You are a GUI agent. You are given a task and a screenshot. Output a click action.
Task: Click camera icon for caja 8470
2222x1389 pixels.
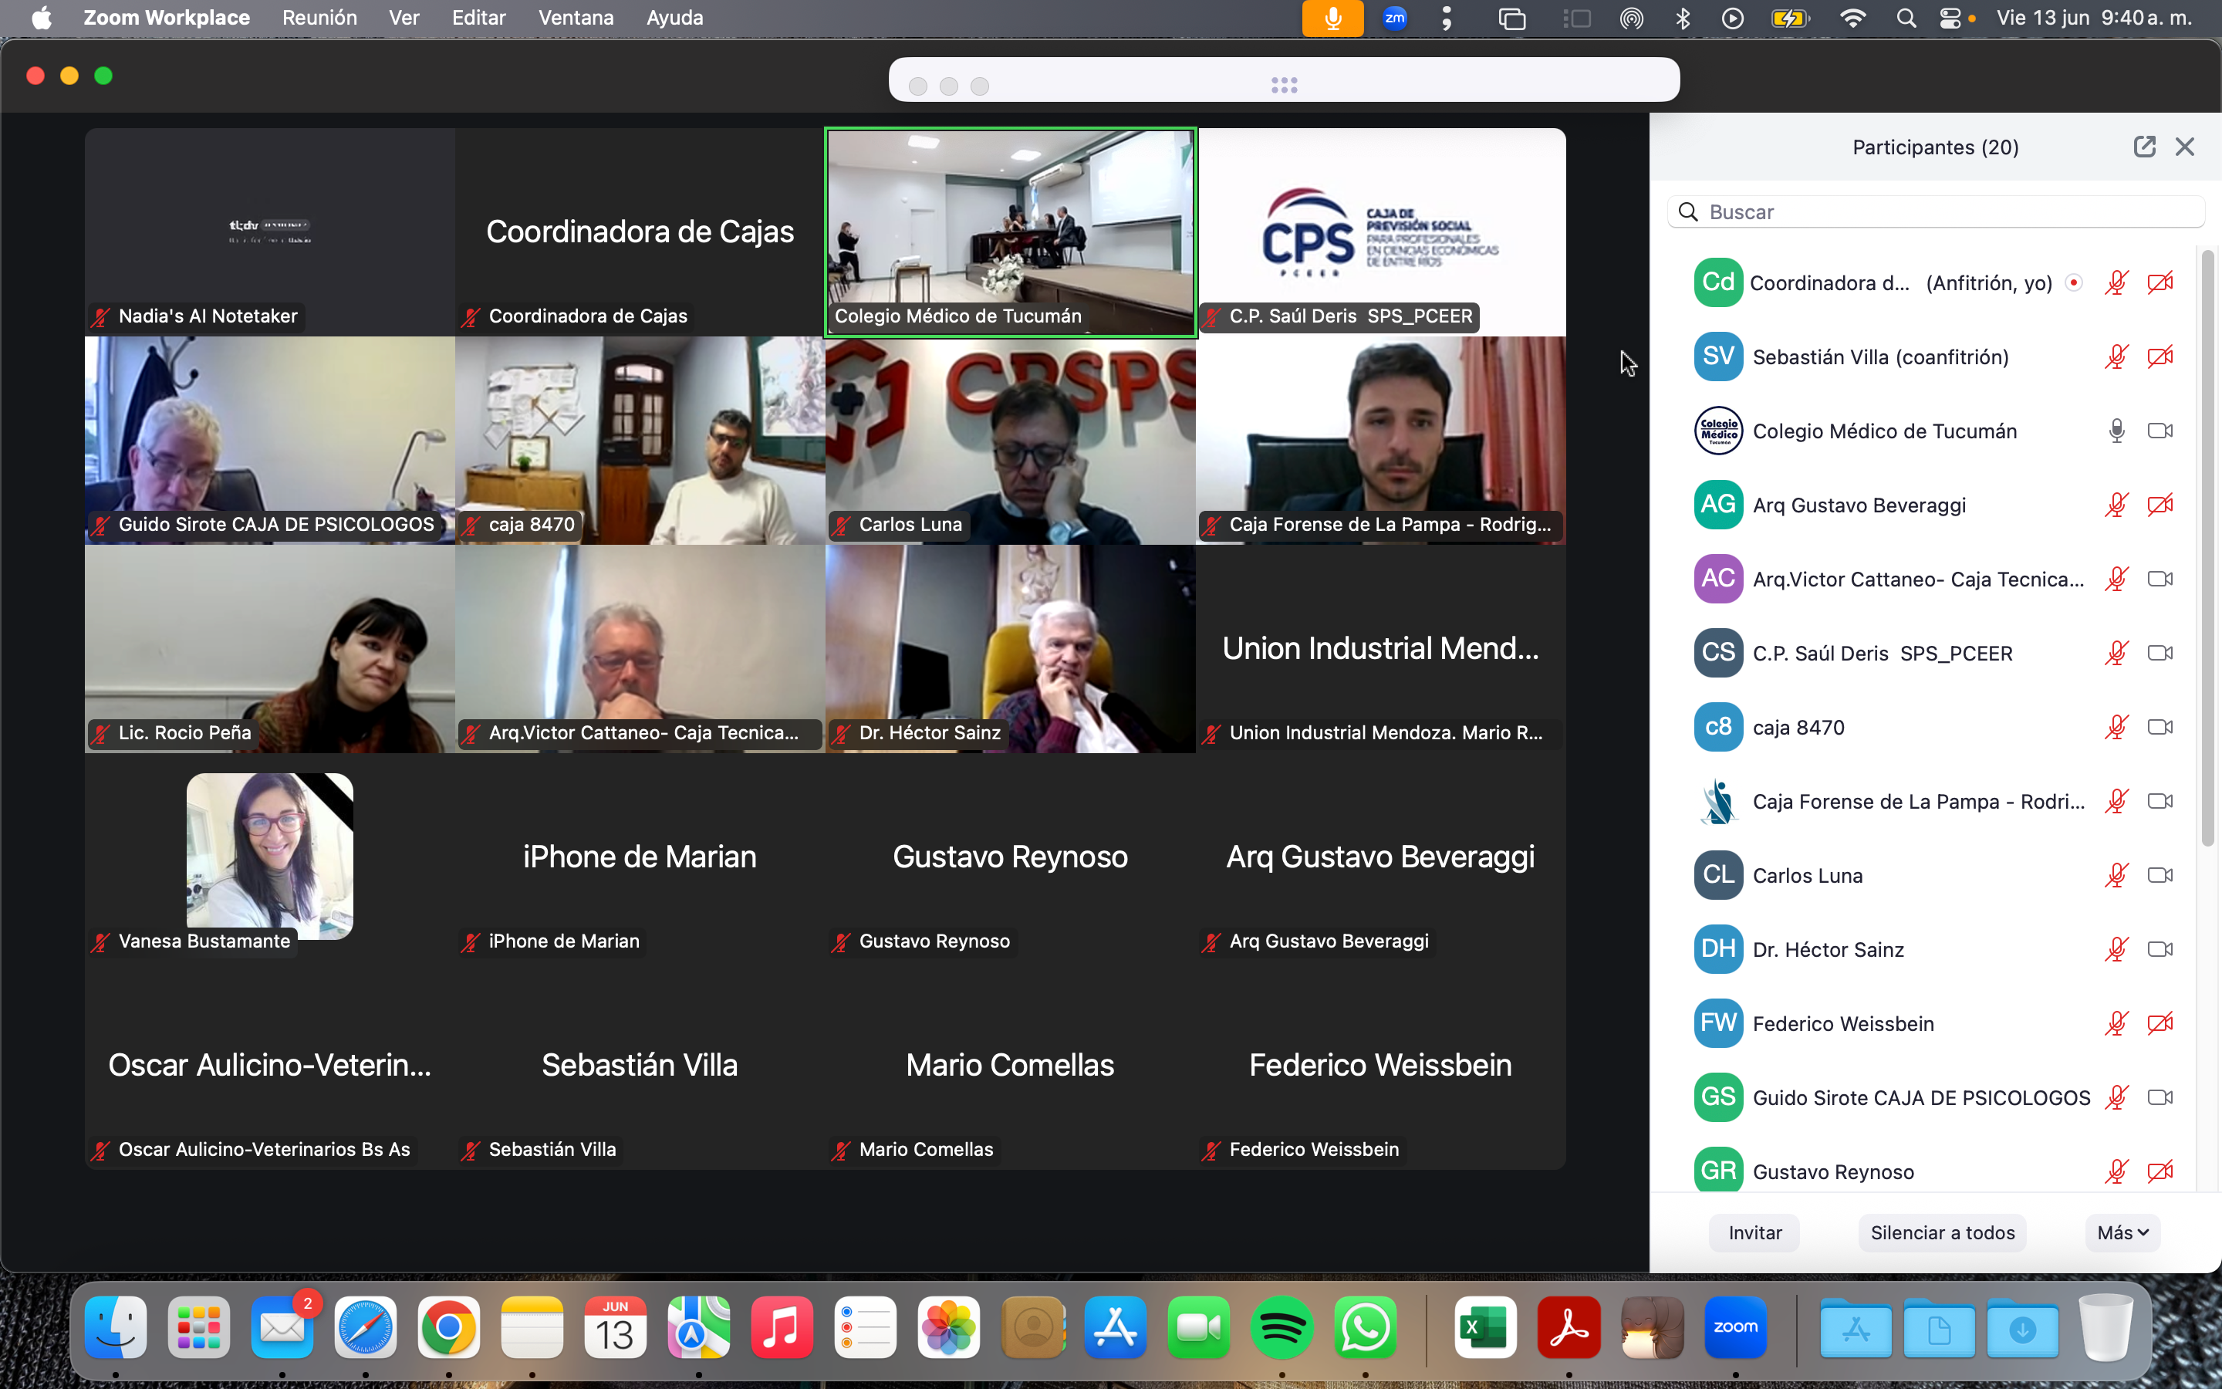coord(2160,728)
